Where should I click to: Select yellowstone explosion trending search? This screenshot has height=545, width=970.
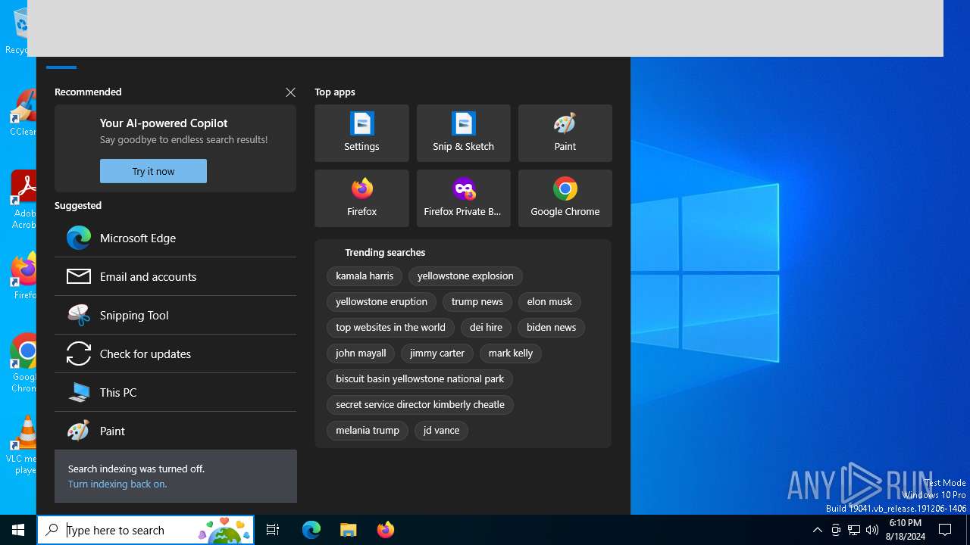pyautogui.click(x=465, y=276)
